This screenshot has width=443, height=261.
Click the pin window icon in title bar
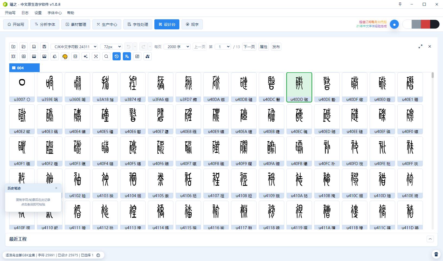point(400,4)
